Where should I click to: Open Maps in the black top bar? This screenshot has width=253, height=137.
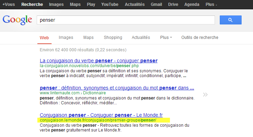pos(75,4)
